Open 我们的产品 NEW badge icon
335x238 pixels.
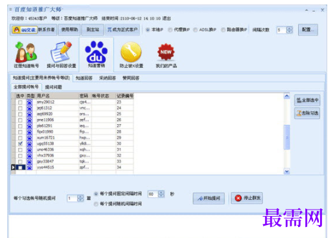166,55
